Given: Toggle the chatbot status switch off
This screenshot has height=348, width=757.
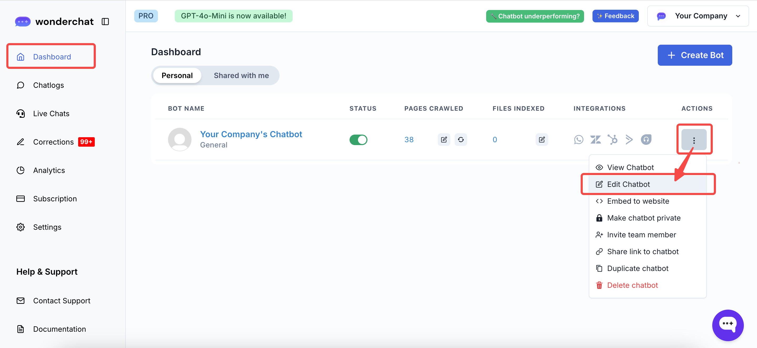Looking at the screenshot, I should [358, 140].
